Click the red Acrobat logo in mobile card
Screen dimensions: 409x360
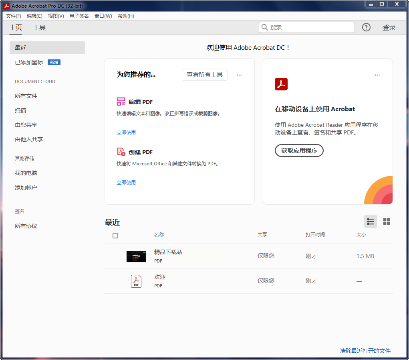tap(281, 84)
